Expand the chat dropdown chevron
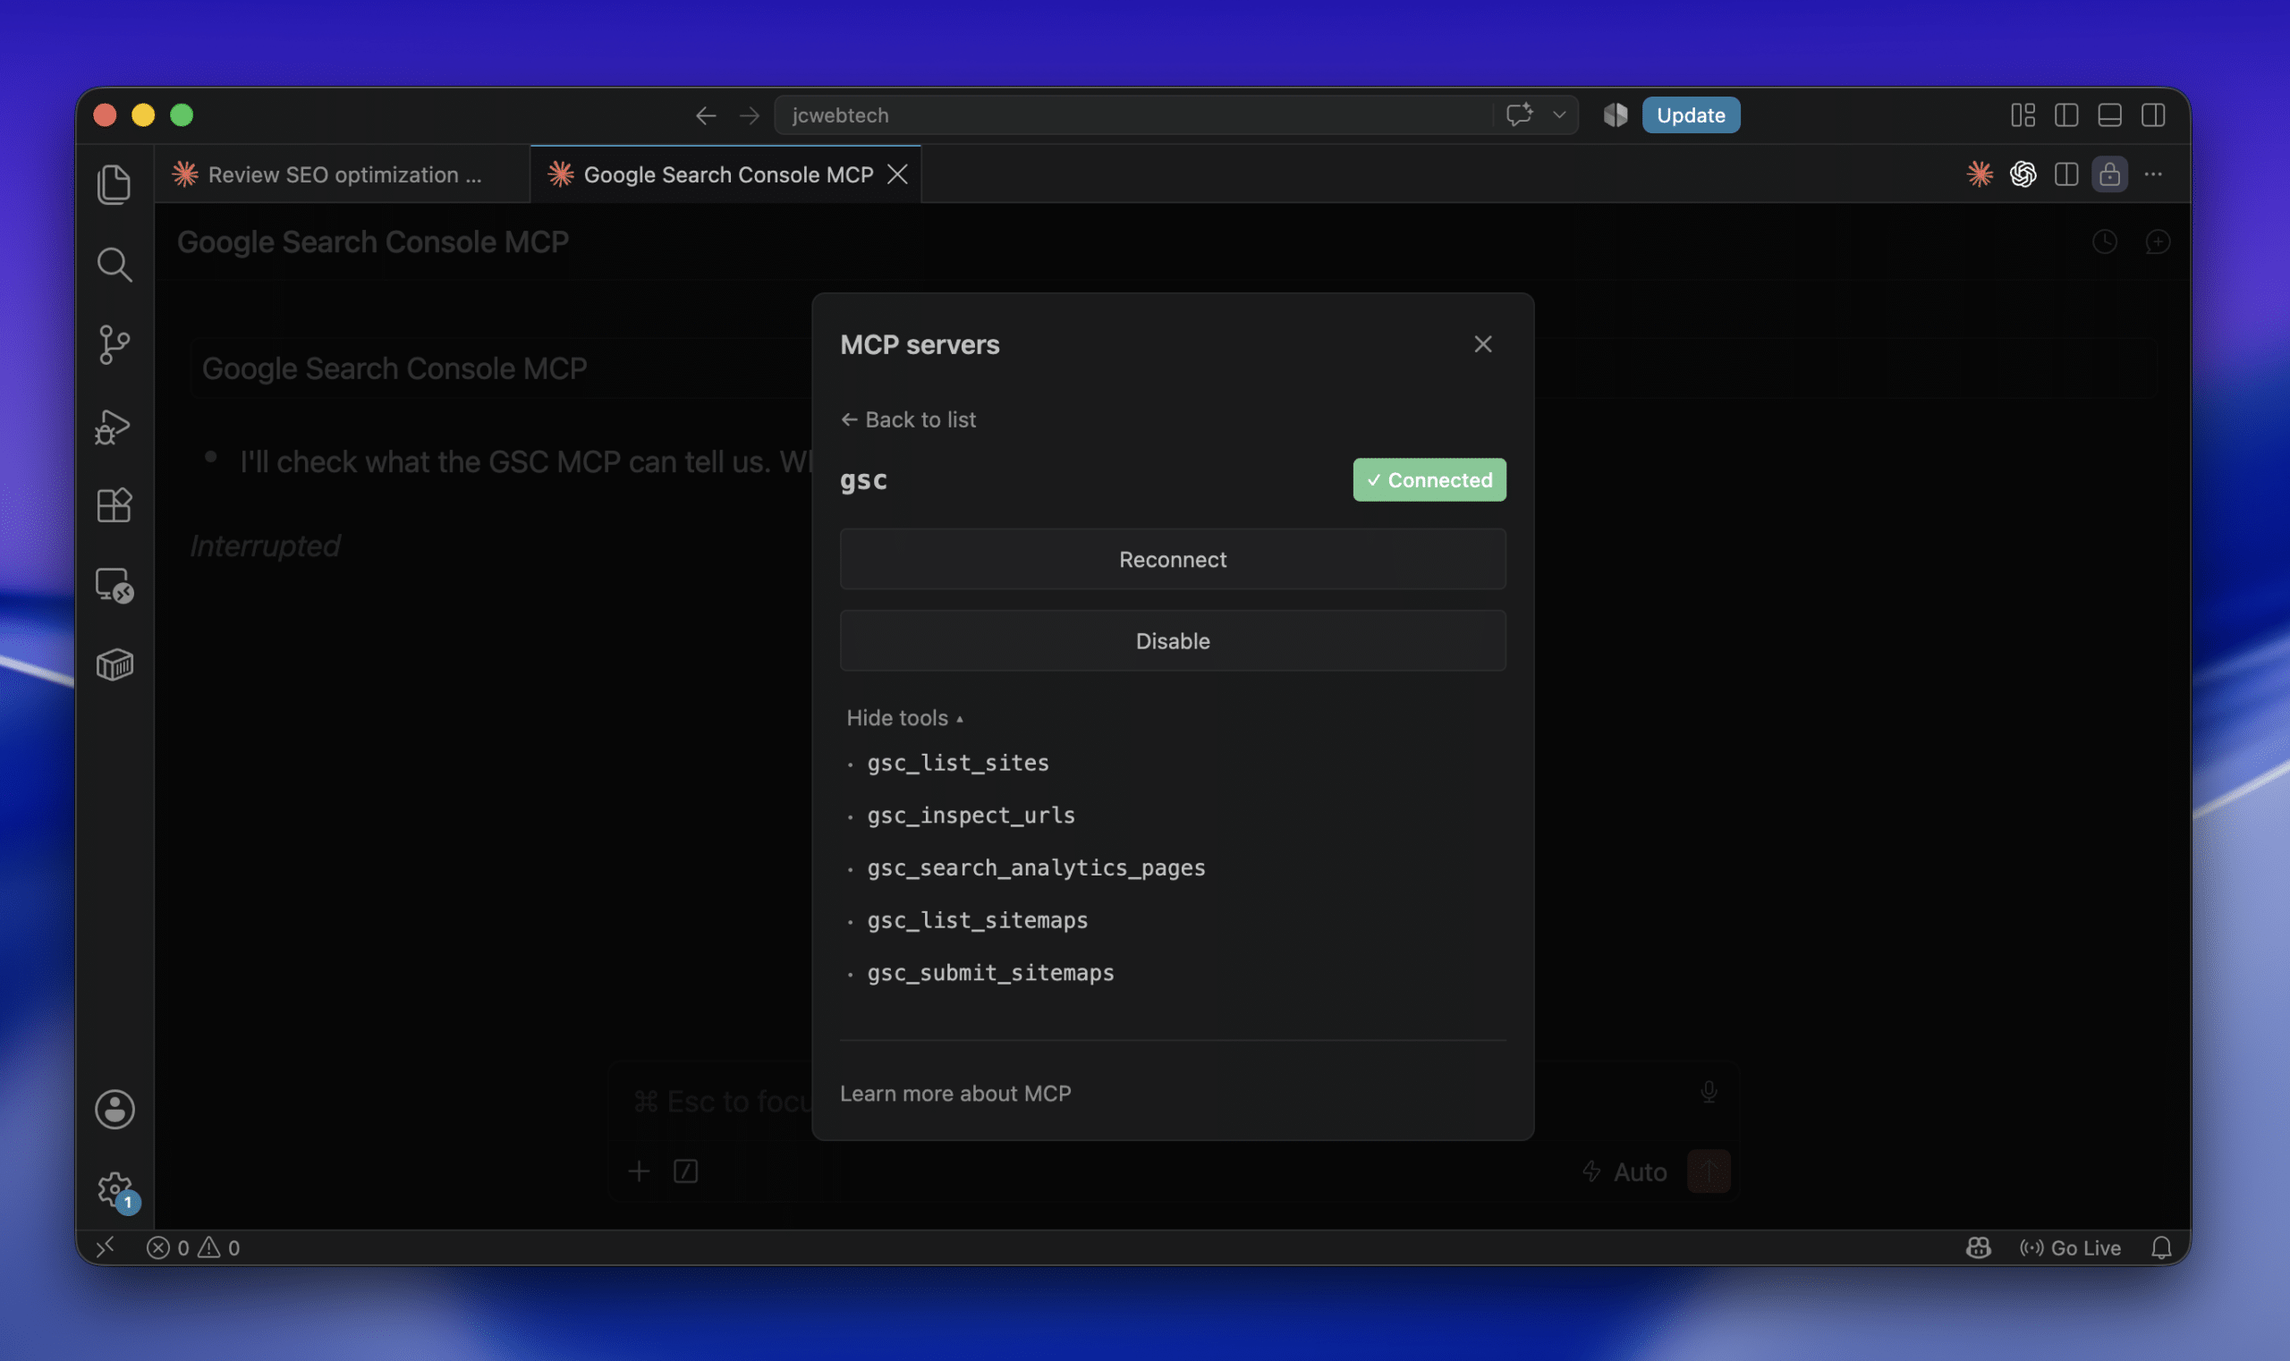 tap(1559, 115)
